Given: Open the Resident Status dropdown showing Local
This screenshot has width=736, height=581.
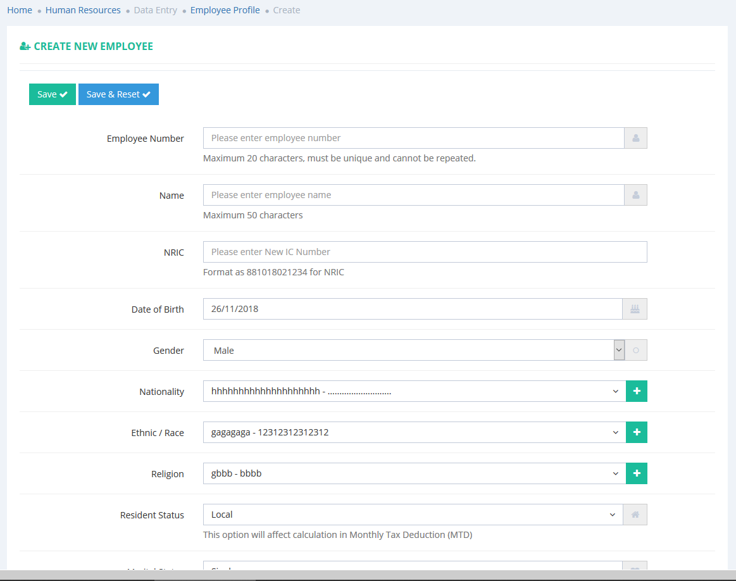Looking at the screenshot, I should click(x=413, y=515).
